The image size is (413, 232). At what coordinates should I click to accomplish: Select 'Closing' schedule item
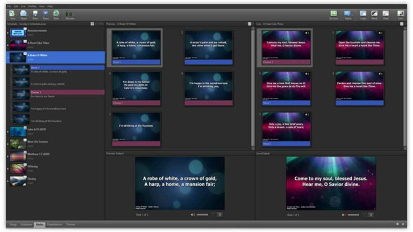pyautogui.click(x=56, y=181)
